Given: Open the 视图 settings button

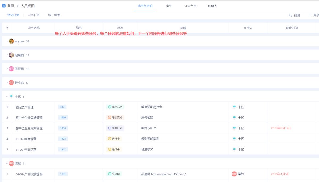Looking at the screenshot, I should [x=294, y=15].
